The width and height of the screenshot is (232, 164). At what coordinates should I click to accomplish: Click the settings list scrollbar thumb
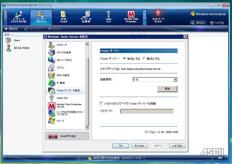(x=87, y=92)
